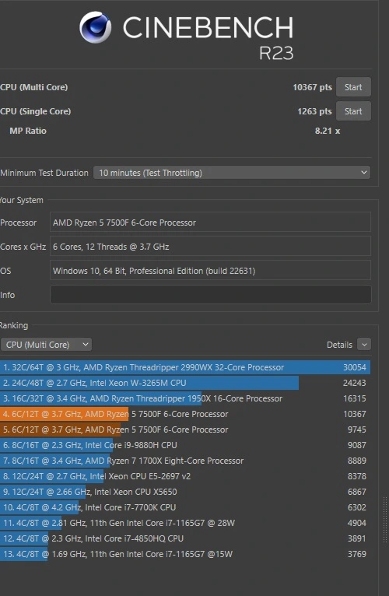Click the score 30054 in ranking list

(355, 367)
